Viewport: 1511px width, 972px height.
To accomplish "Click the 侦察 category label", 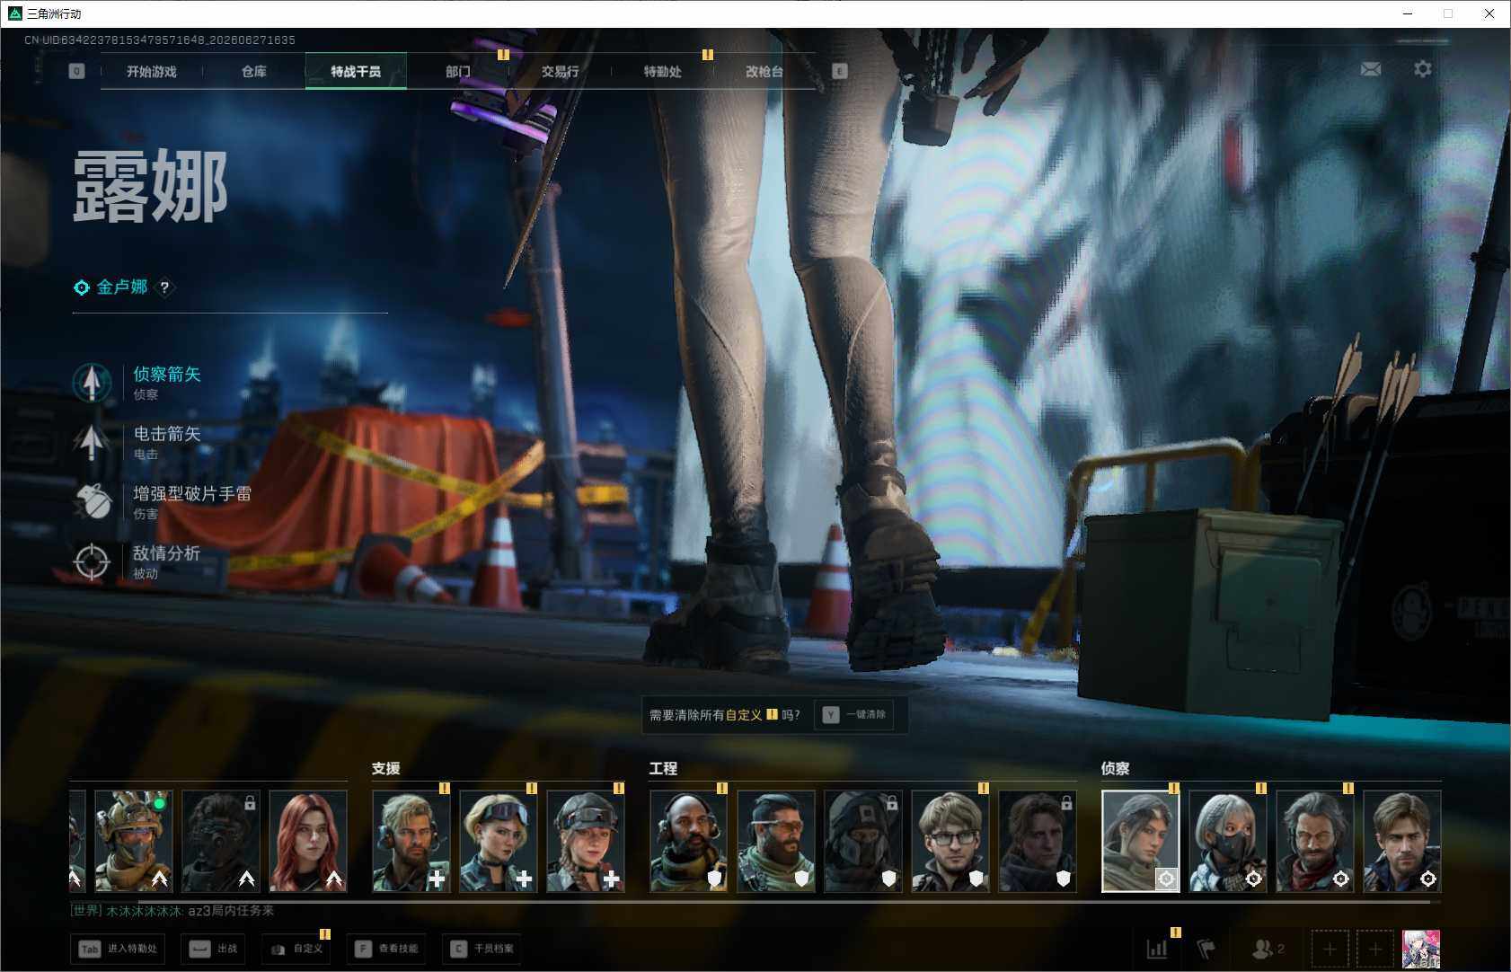I will tap(1115, 769).
